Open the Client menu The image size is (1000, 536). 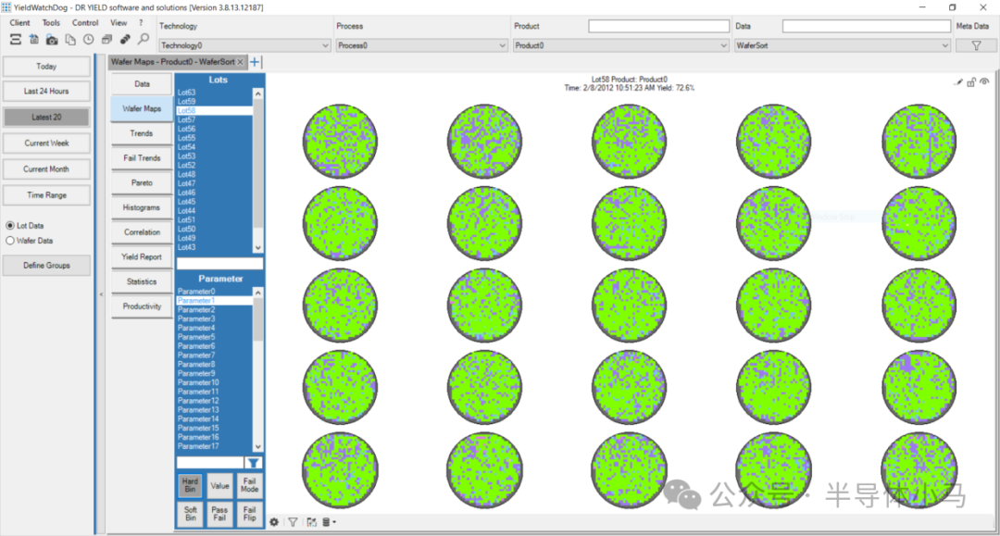click(19, 23)
